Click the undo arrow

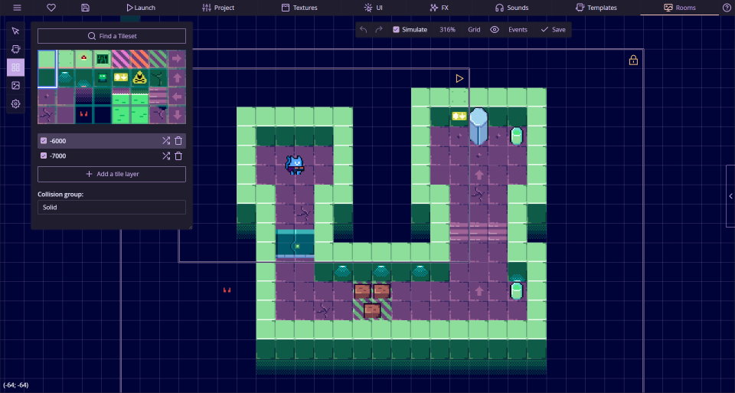(x=364, y=29)
